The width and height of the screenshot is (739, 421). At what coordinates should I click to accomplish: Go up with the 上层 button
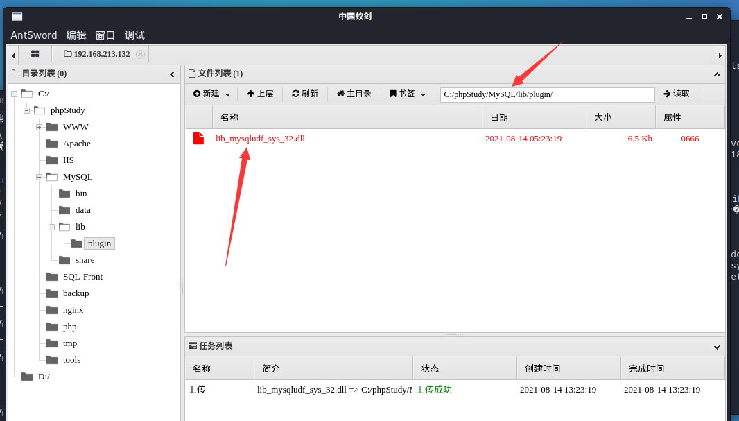260,94
